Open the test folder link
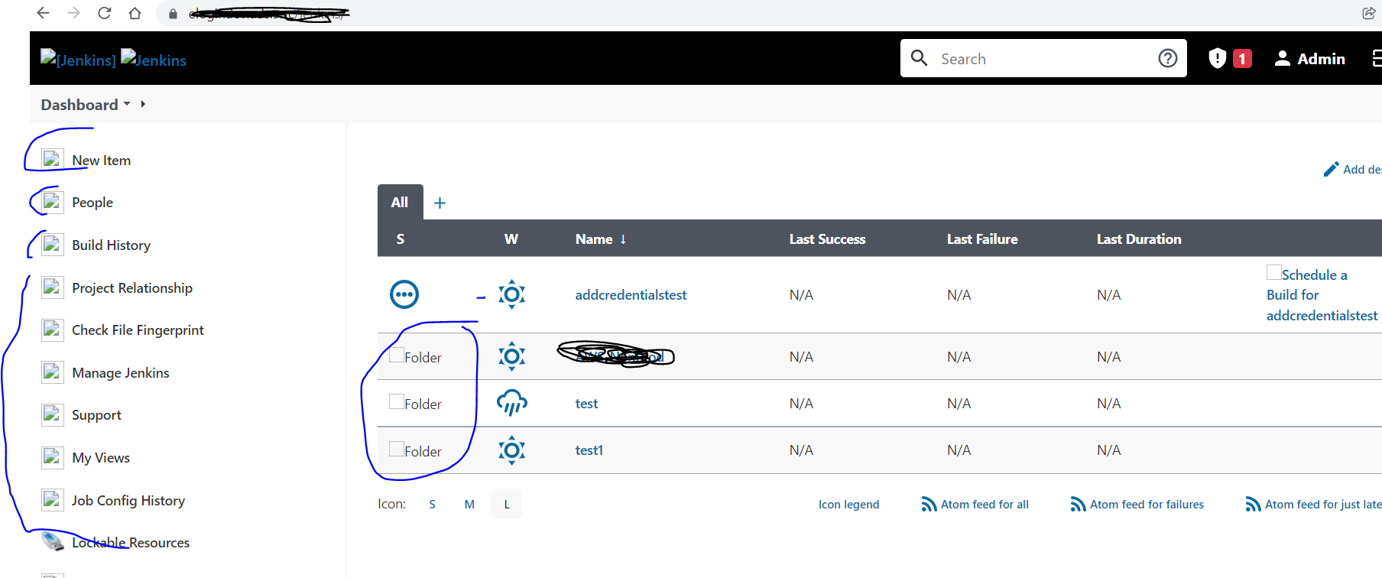Viewport: 1382px width, 578px height. coord(586,403)
